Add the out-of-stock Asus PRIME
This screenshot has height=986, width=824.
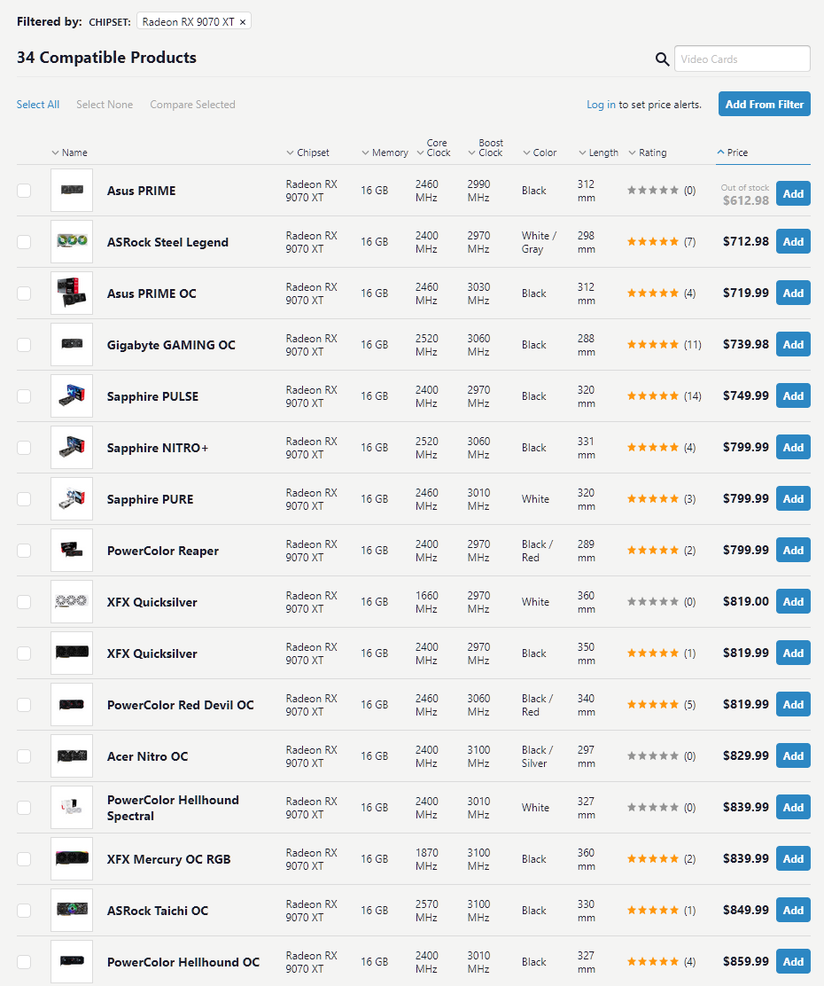793,193
